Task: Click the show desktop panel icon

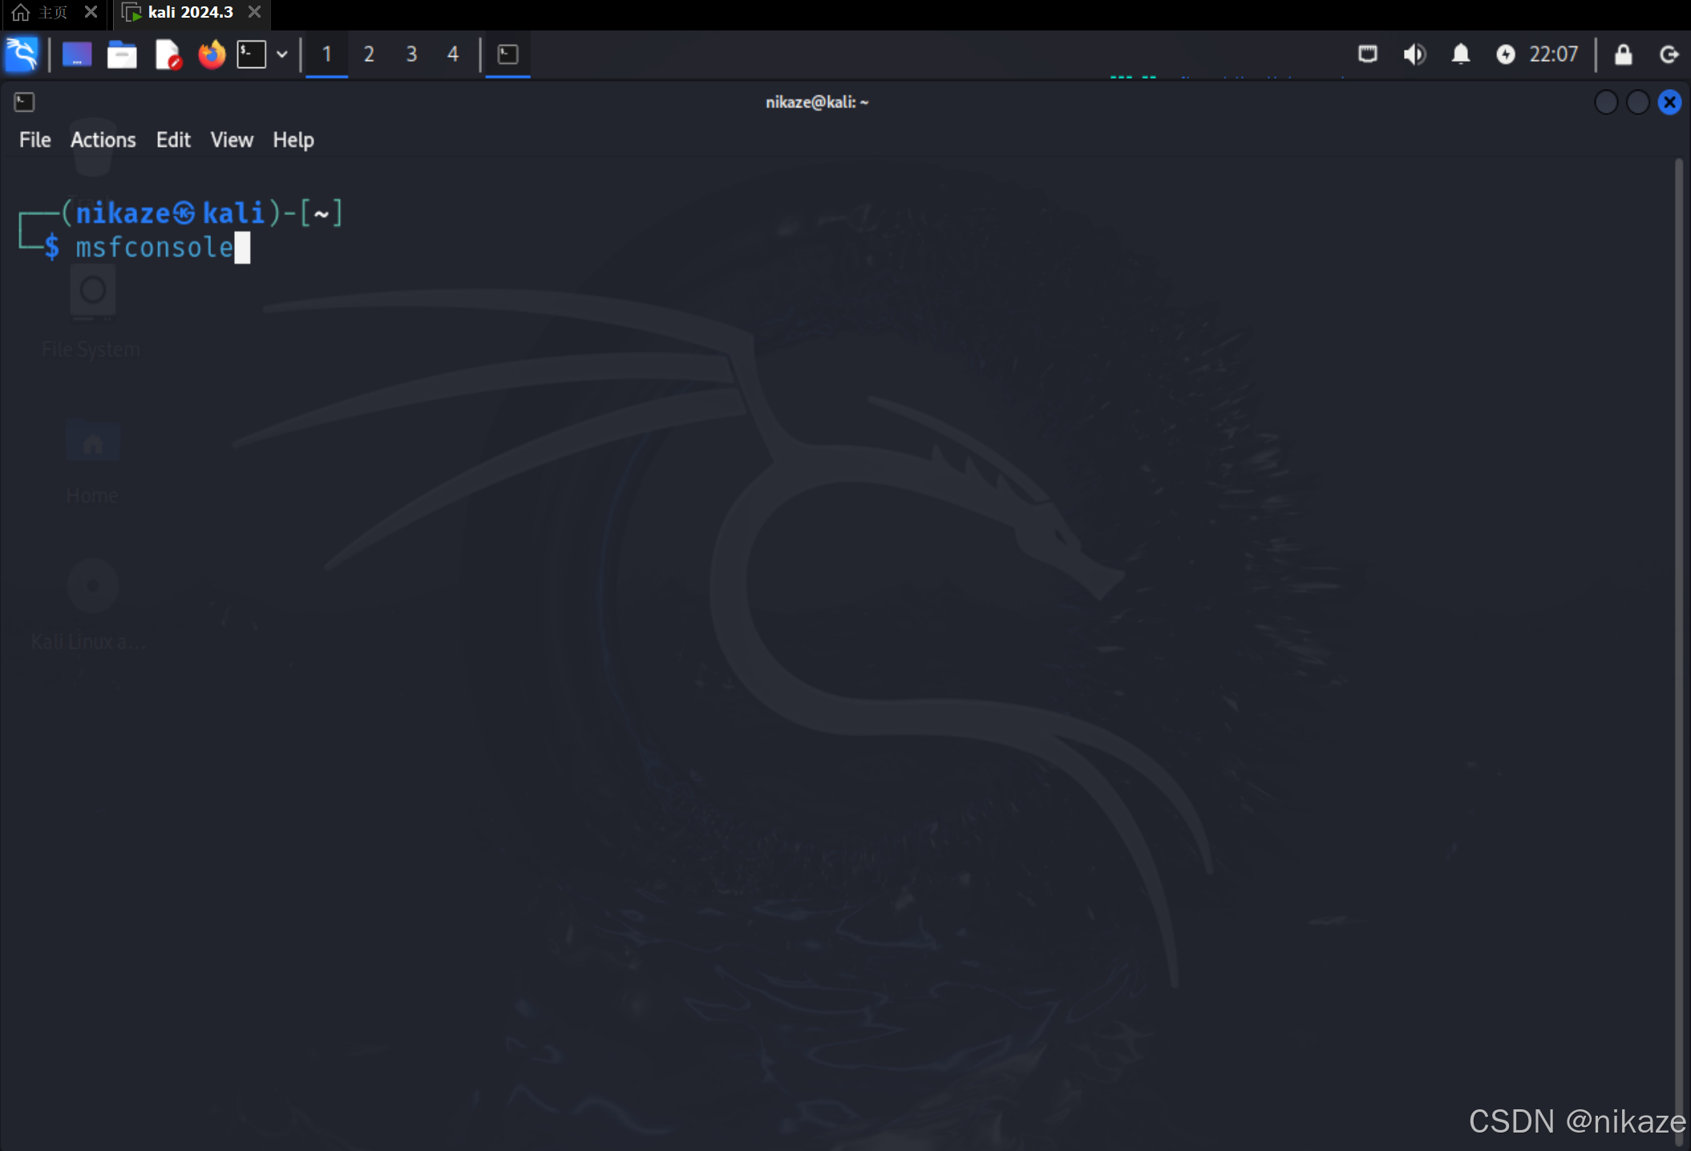Action: 77,55
